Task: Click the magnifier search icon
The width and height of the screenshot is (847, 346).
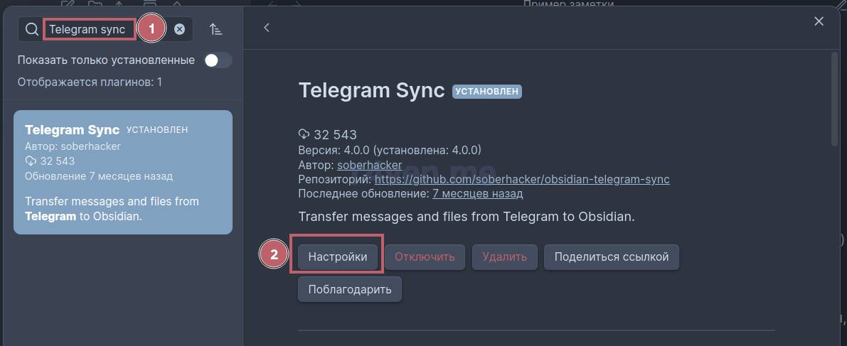Action: pos(32,29)
